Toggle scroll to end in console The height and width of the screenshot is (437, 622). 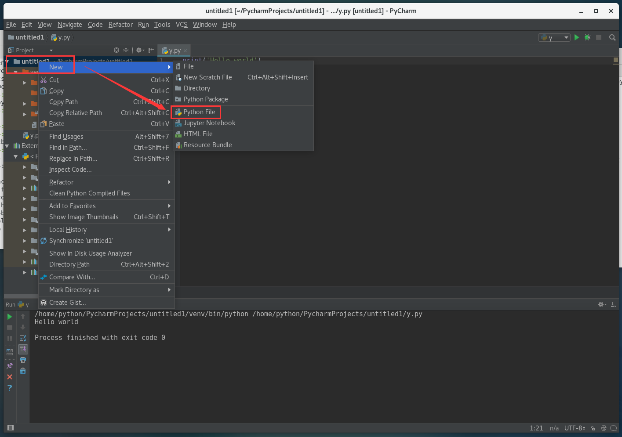[x=23, y=350]
